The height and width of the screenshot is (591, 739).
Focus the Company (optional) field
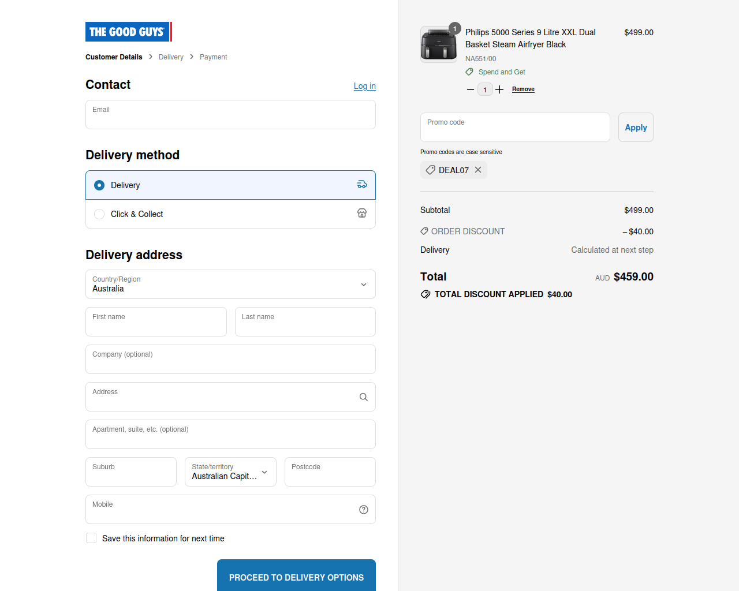[x=230, y=360]
